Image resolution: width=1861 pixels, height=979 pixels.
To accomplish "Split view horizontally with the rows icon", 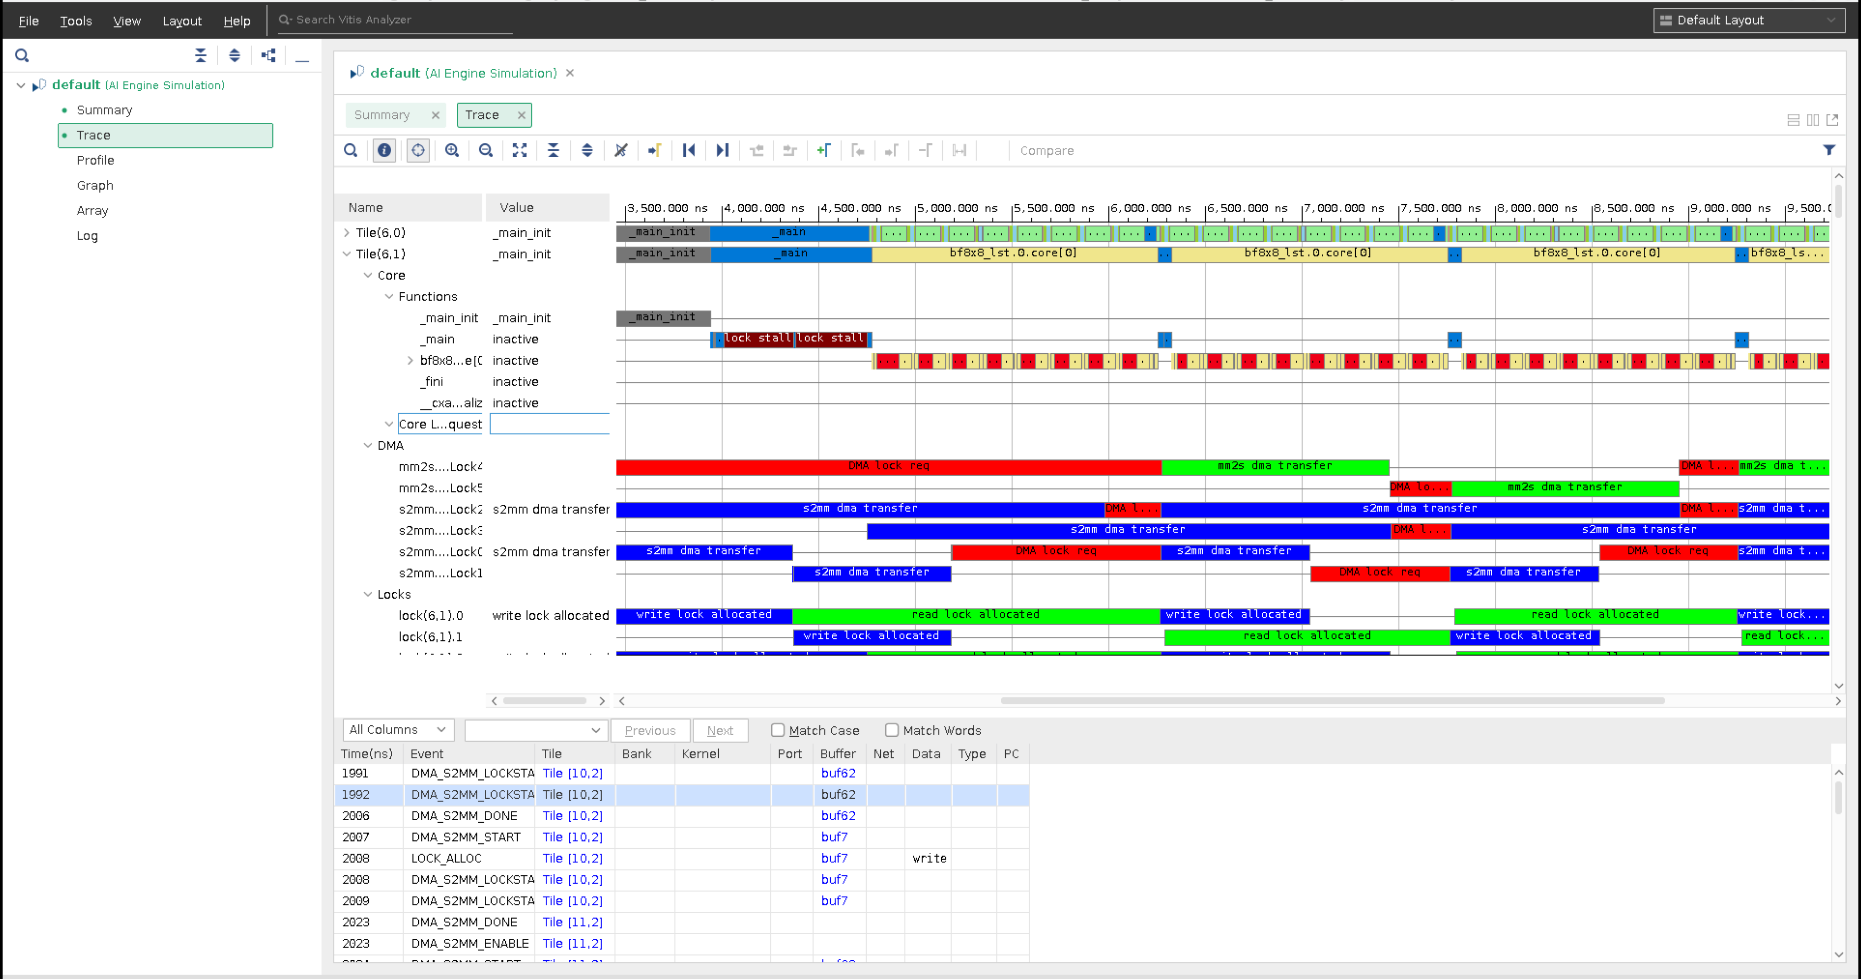I will (x=1793, y=120).
